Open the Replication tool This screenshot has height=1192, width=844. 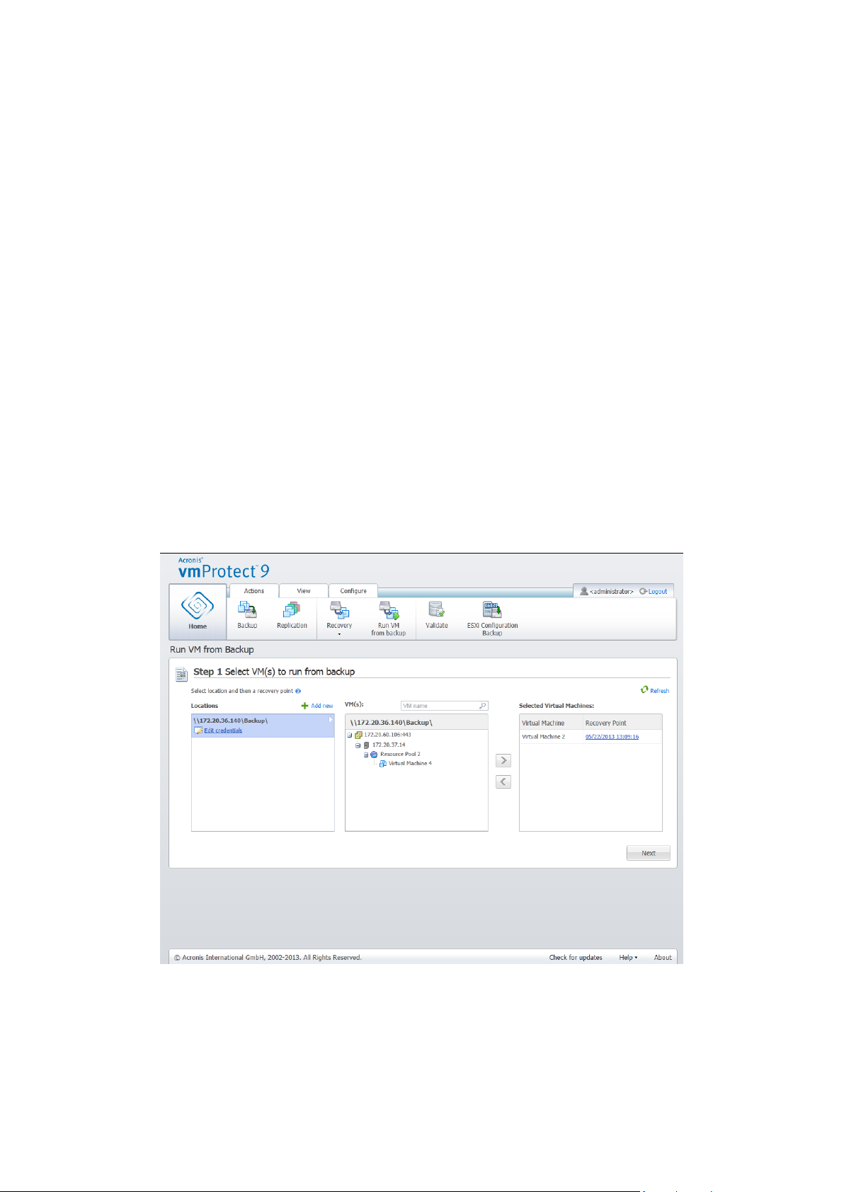click(292, 614)
